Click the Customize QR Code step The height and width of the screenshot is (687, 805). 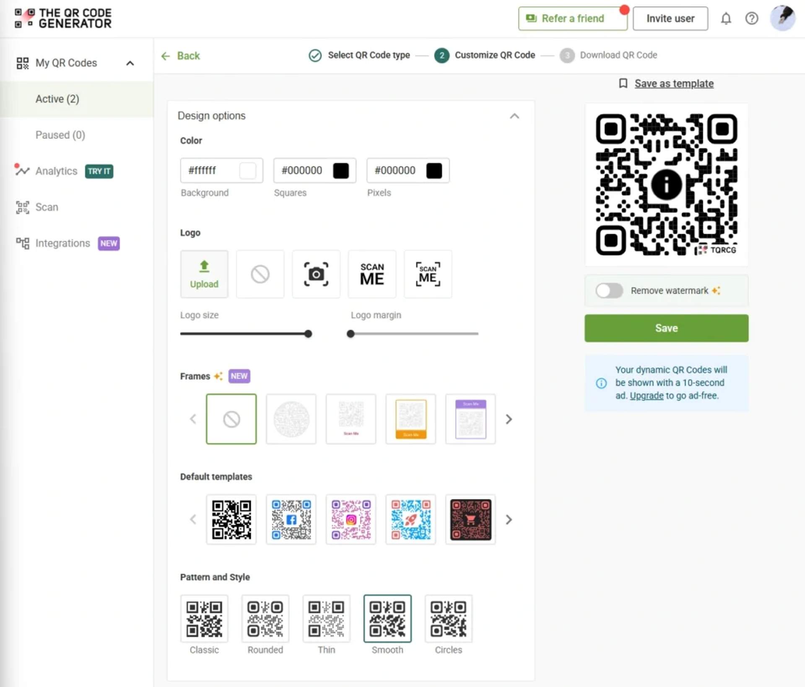pyautogui.click(x=485, y=55)
